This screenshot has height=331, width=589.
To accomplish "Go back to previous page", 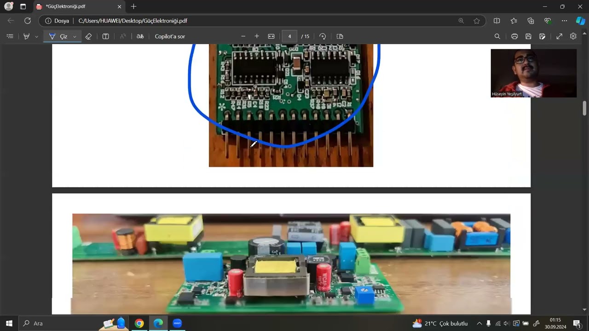I will [x=11, y=21].
